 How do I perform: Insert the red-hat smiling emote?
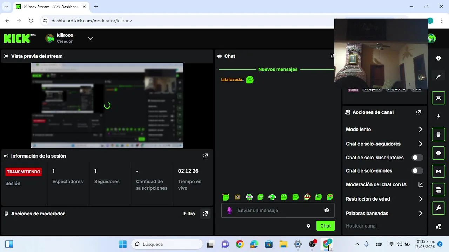(307, 197)
